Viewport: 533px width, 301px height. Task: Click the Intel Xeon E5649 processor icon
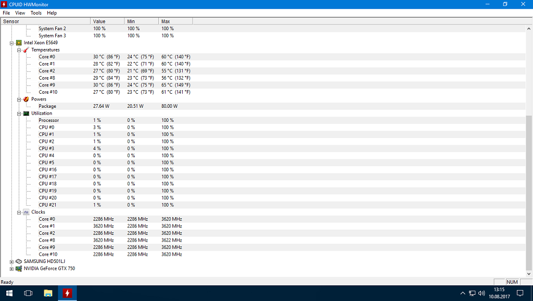click(x=19, y=43)
